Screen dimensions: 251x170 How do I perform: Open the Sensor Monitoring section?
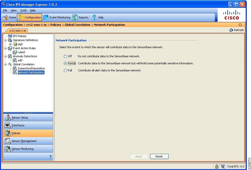pos(28,149)
